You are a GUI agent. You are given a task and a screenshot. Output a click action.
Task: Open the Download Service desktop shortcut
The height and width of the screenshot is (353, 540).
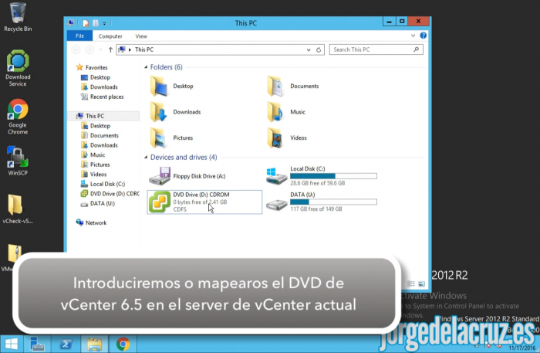click(18, 68)
